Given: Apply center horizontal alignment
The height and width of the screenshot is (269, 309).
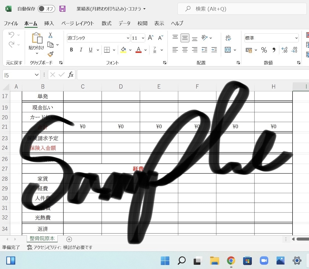Looking at the screenshot, I should [x=185, y=50].
